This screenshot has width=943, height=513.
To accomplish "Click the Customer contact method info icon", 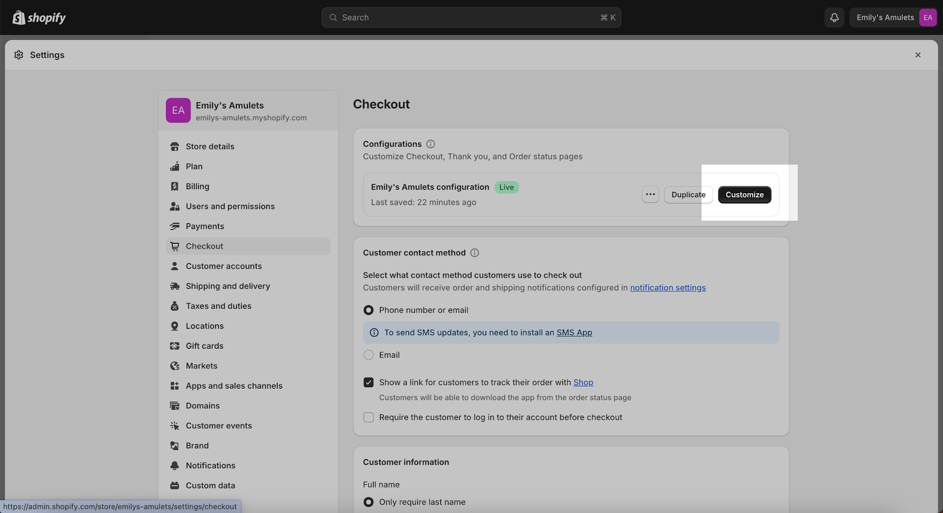I will click(474, 253).
